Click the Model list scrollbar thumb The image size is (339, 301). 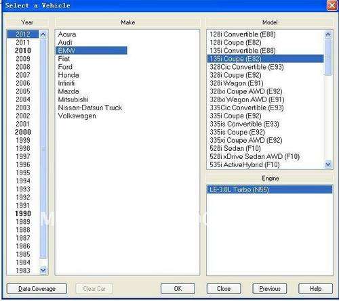click(328, 57)
